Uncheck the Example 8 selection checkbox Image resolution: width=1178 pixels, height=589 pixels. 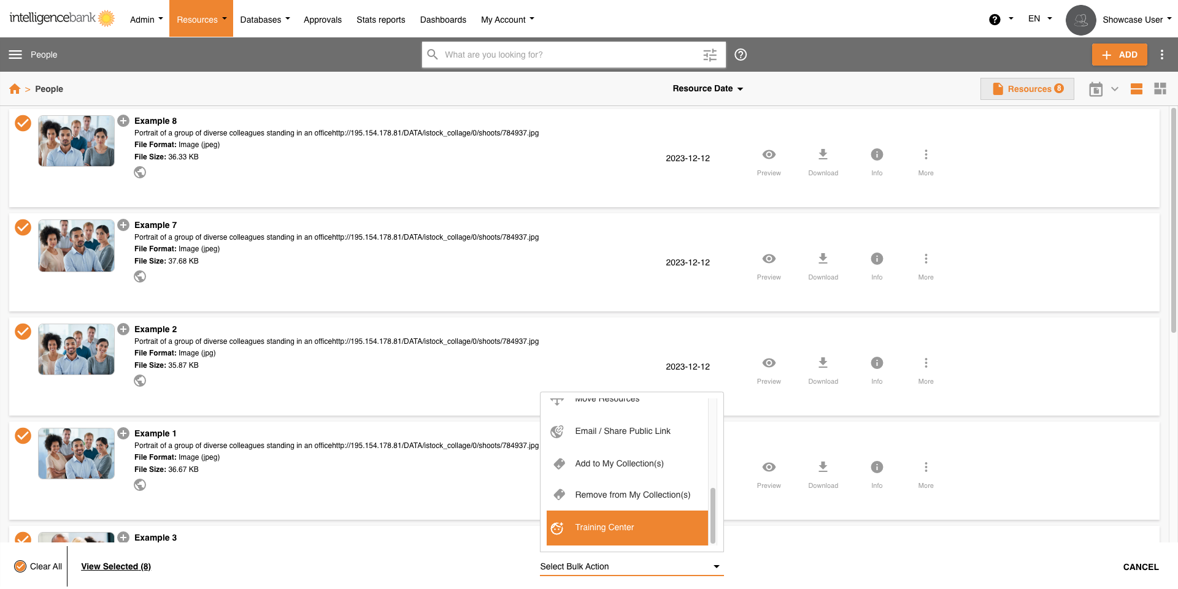click(23, 123)
